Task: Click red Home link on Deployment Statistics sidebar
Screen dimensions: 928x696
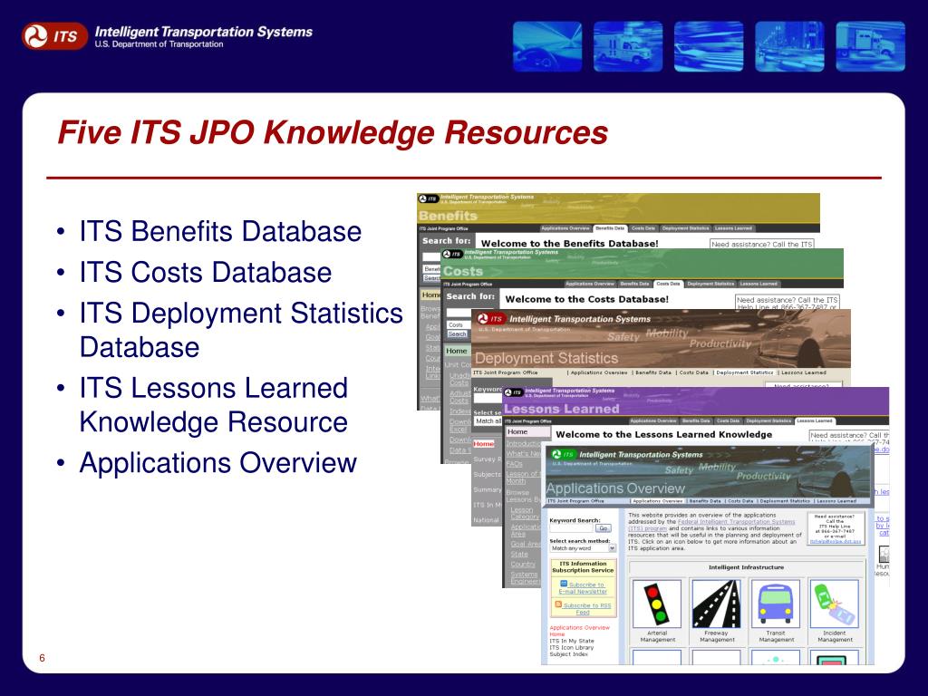Action: 484,444
